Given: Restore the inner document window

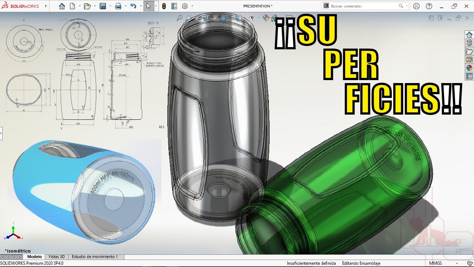Looking at the screenshot, I should coord(458,18).
